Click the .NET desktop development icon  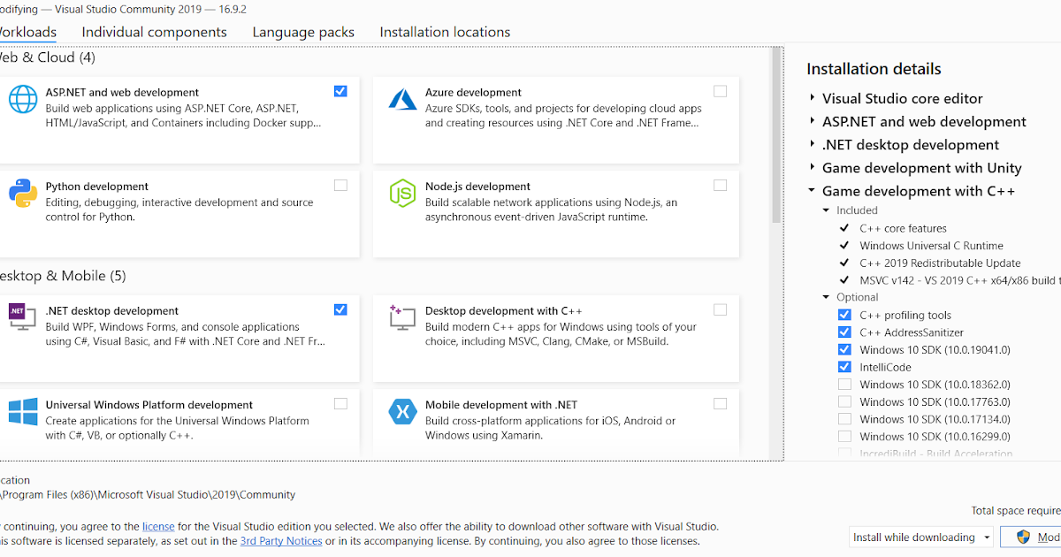(21, 317)
